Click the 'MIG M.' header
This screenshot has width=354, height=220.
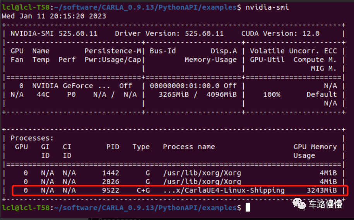coord(324,69)
